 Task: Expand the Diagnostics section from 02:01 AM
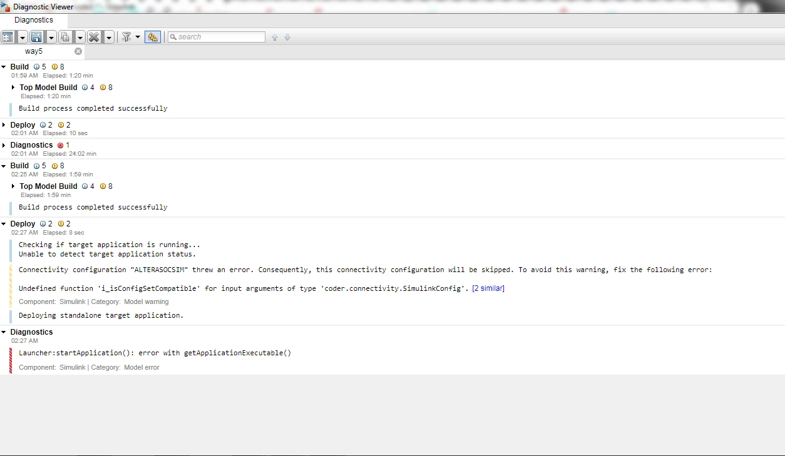[4, 145]
